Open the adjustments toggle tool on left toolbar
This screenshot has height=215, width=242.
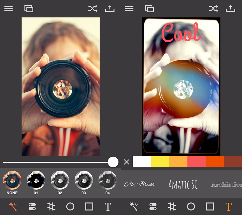click(x=32, y=207)
